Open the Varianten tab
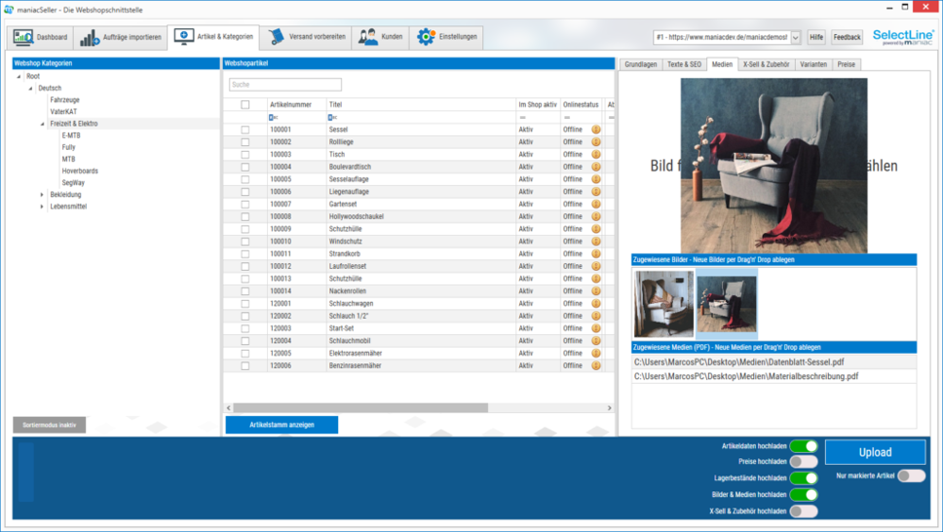The width and height of the screenshot is (943, 532). pos(813,64)
